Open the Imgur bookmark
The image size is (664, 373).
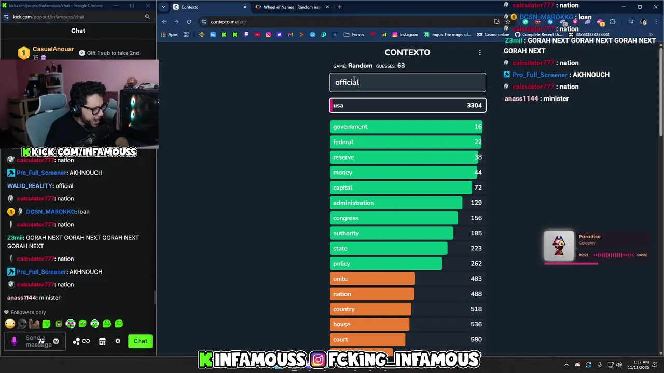point(447,35)
